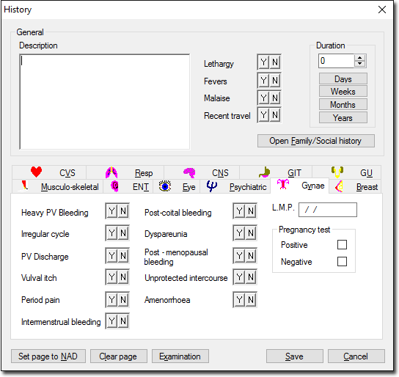Click the Eye tab eye icon
The width and height of the screenshot is (399, 377).
point(165,186)
